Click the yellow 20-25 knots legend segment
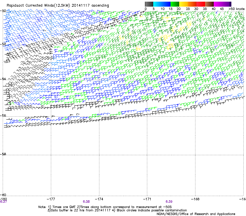The height and width of the screenshot is (216, 246). pos(184,4)
